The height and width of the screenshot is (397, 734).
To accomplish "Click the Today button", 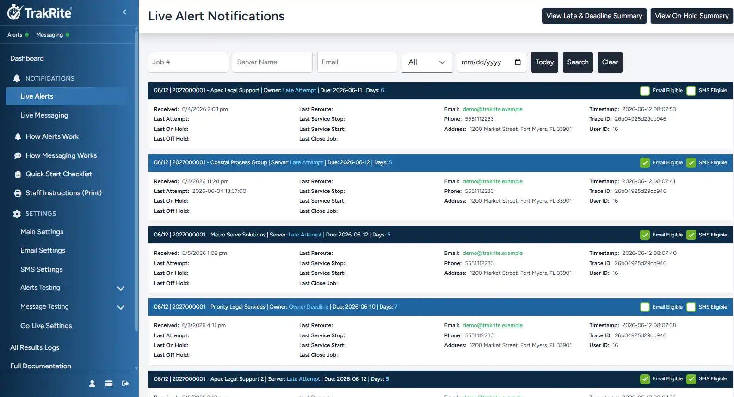I will coord(544,62).
